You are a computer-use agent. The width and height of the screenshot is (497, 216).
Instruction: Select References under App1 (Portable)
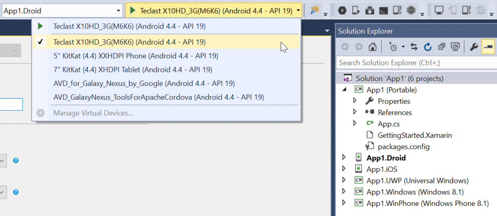[395, 113]
